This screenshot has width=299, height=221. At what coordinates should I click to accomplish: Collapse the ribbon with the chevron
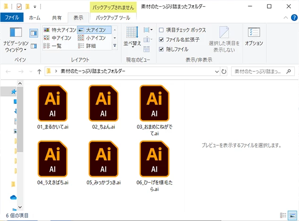coord(286,18)
